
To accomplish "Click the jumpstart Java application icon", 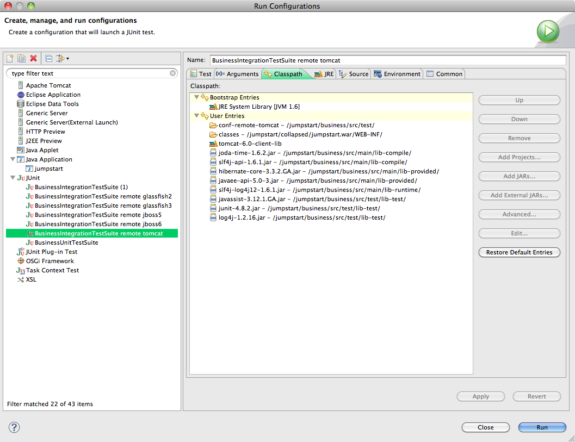I will pyautogui.click(x=29, y=169).
